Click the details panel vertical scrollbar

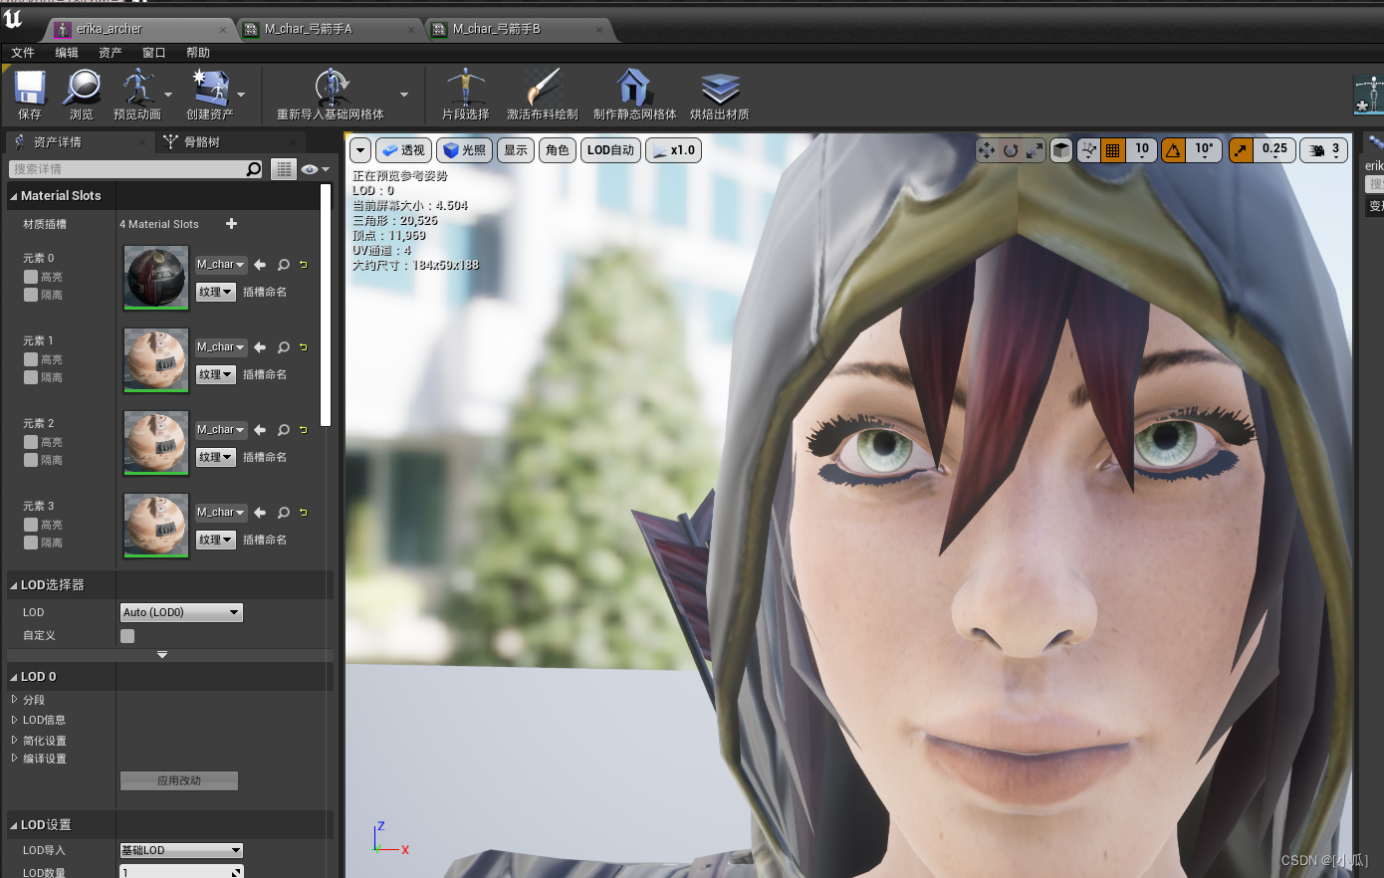tap(326, 305)
